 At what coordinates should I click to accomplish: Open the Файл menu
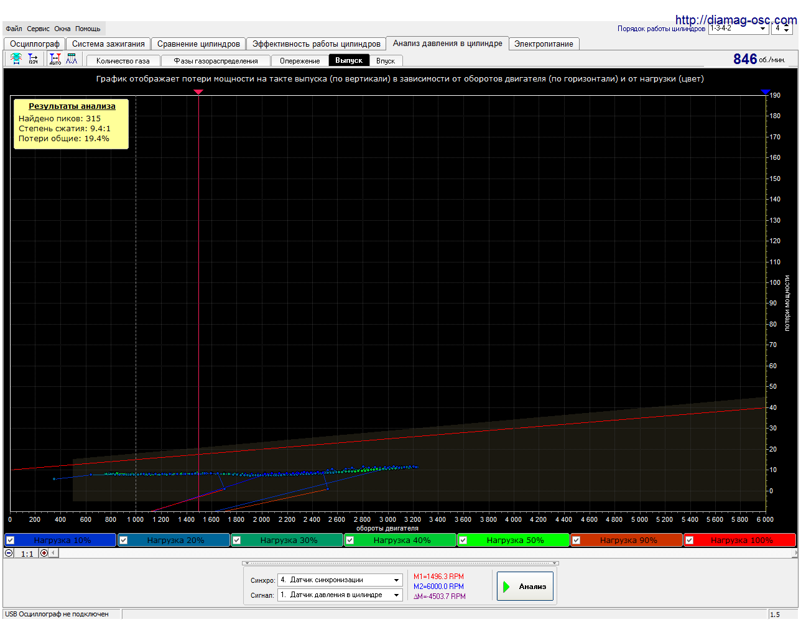pyautogui.click(x=14, y=29)
